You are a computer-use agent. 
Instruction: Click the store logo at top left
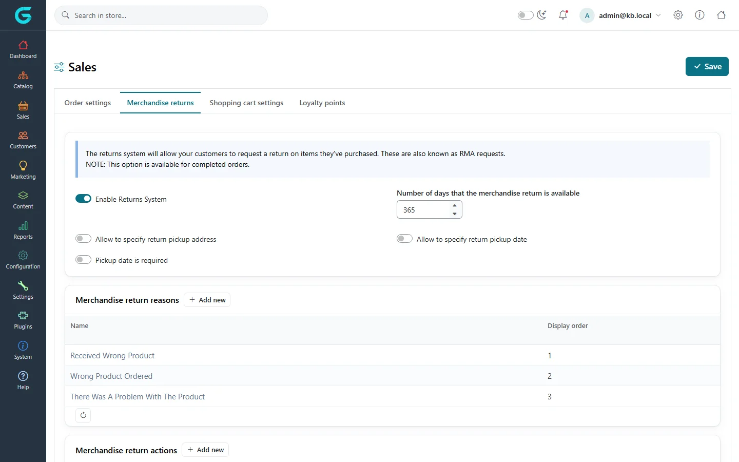click(23, 15)
